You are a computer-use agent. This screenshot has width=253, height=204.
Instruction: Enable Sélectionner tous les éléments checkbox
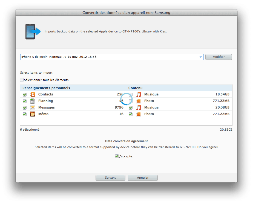point(22,80)
